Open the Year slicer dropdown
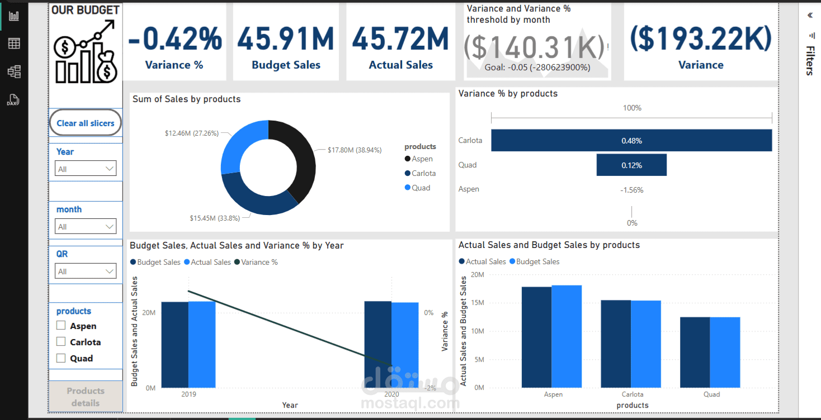This screenshot has width=821, height=420. pyautogui.click(x=86, y=169)
